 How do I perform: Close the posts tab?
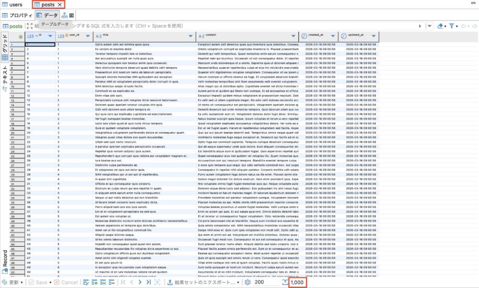point(59,5)
